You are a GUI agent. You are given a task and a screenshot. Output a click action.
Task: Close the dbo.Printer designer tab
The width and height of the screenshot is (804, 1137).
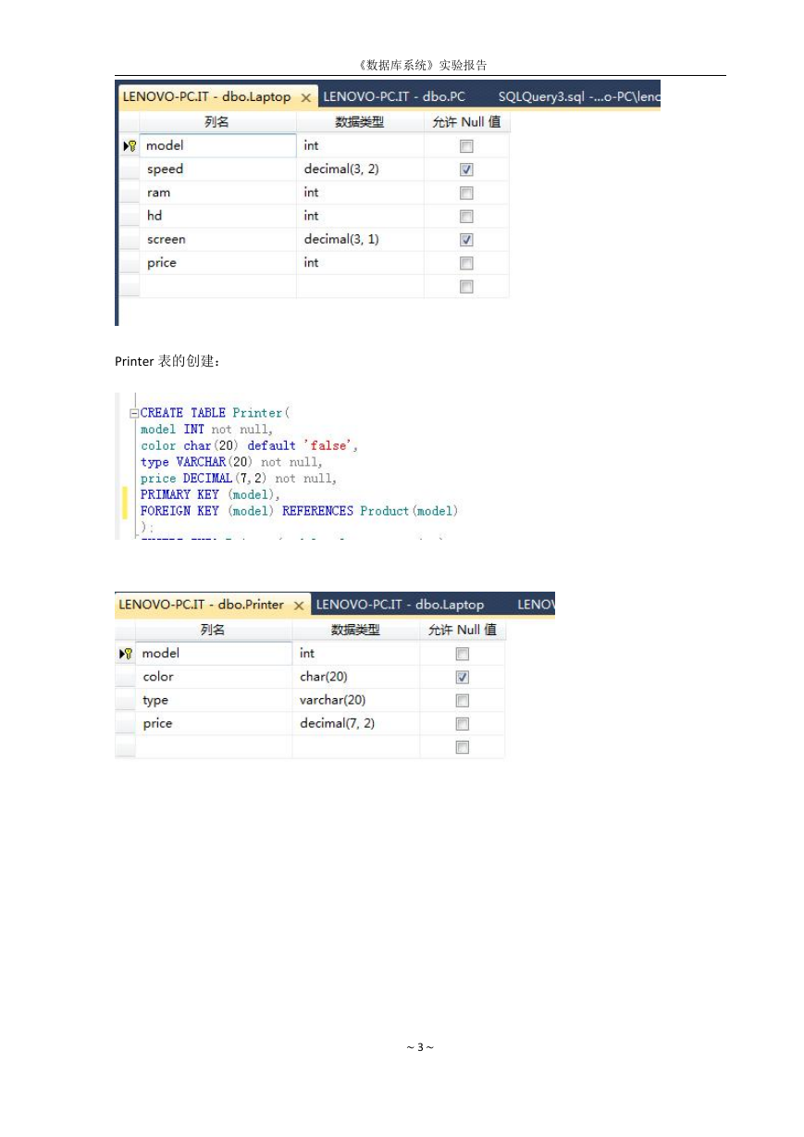pyautogui.click(x=299, y=606)
